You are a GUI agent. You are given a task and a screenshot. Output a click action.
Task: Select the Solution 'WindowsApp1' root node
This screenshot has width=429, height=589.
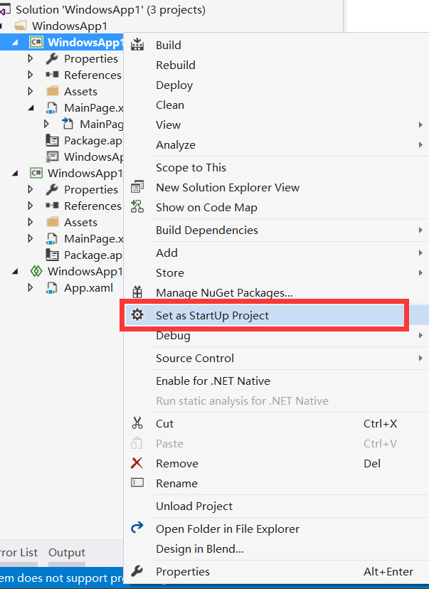click(x=110, y=10)
